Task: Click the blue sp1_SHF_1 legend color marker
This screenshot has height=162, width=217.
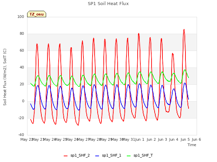Action: click(97, 156)
